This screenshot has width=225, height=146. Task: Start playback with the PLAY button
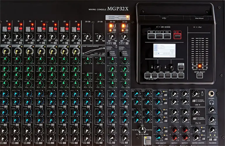(x=159, y=36)
